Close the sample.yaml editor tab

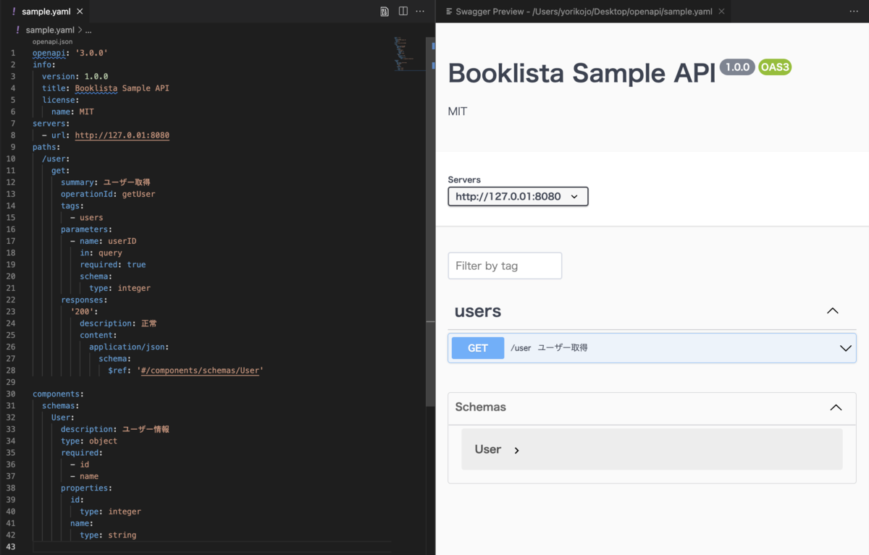click(80, 12)
